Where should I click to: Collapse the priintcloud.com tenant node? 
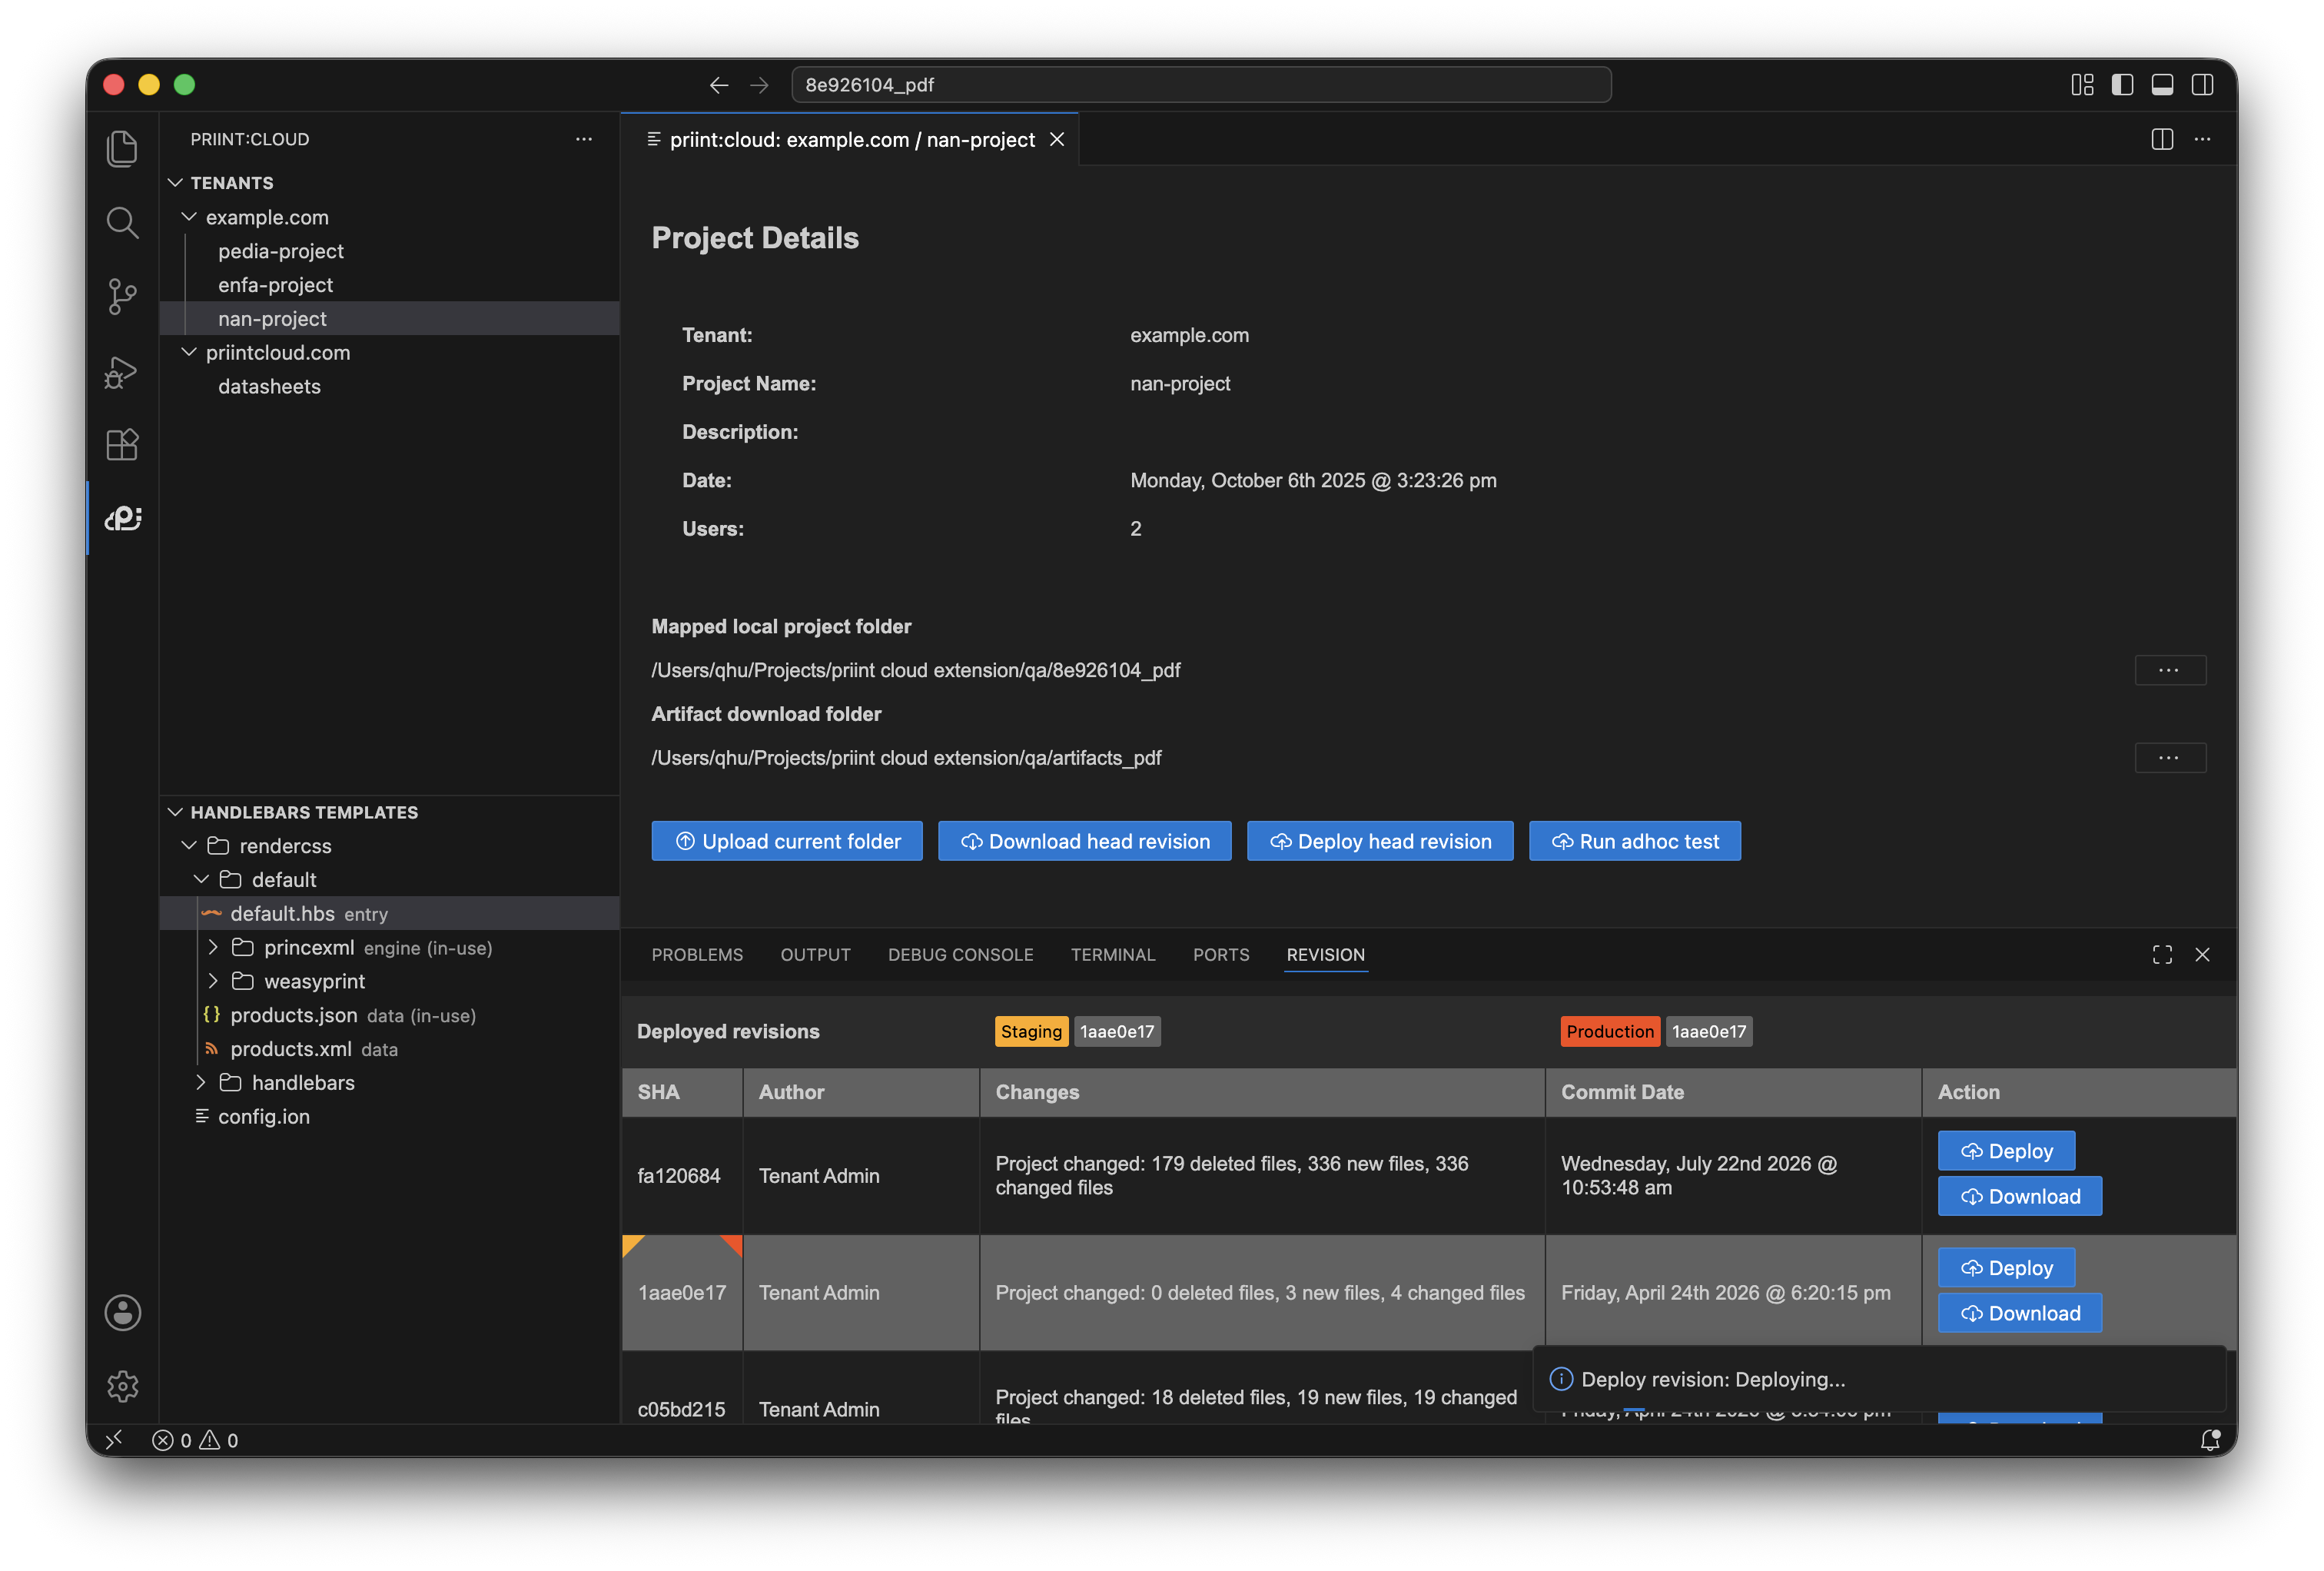(x=189, y=352)
